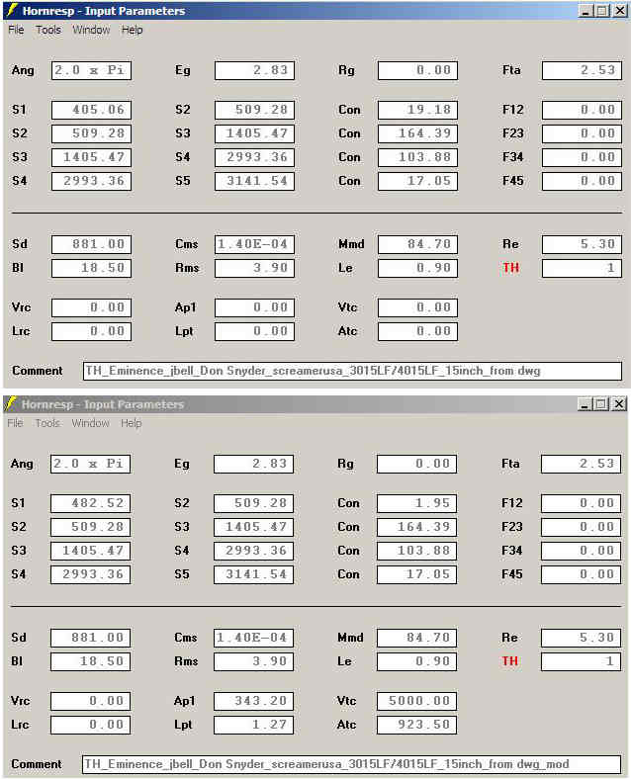Viewport: 631px width, 779px height.
Task: Click Bl field 18.50 in top window
Action: [x=91, y=268]
